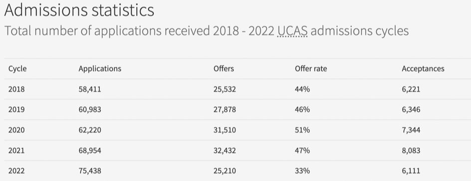Viewport: 471px width, 181px height.
Task: Click the Applications column header
Action: pyautogui.click(x=100, y=69)
